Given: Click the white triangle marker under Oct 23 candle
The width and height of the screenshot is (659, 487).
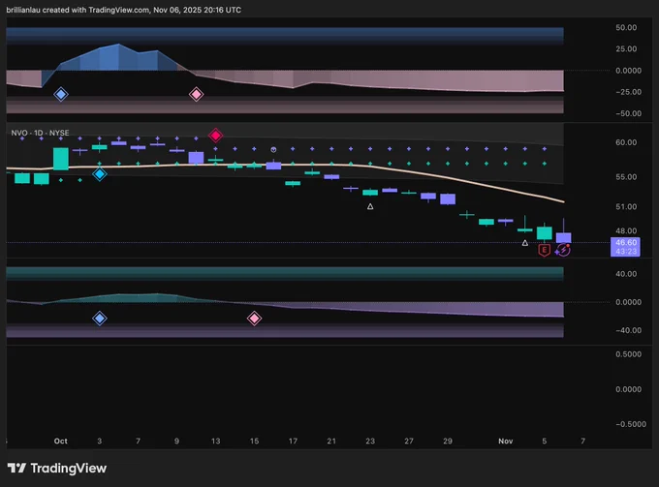Looking at the screenshot, I should point(371,206).
